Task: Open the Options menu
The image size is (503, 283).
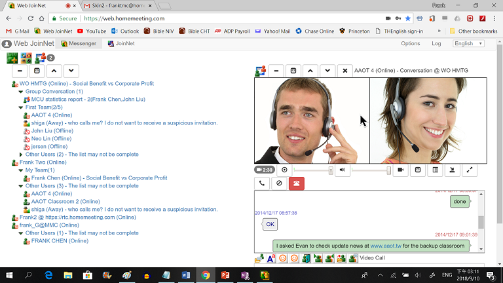Action: coord(410,44)
